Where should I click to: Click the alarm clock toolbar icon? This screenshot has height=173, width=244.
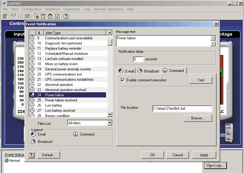pos(43,16)
